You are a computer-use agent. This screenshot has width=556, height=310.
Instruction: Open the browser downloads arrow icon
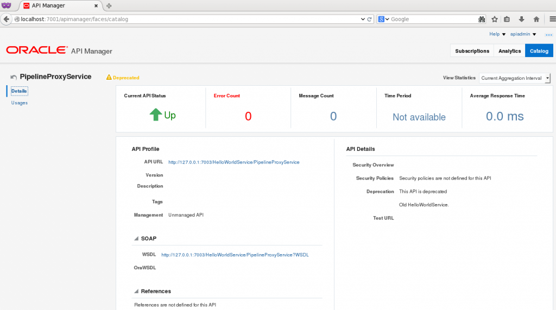522,19
